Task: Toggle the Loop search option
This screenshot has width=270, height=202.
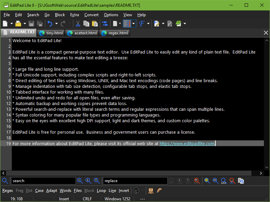Action: tap(101, 191)
